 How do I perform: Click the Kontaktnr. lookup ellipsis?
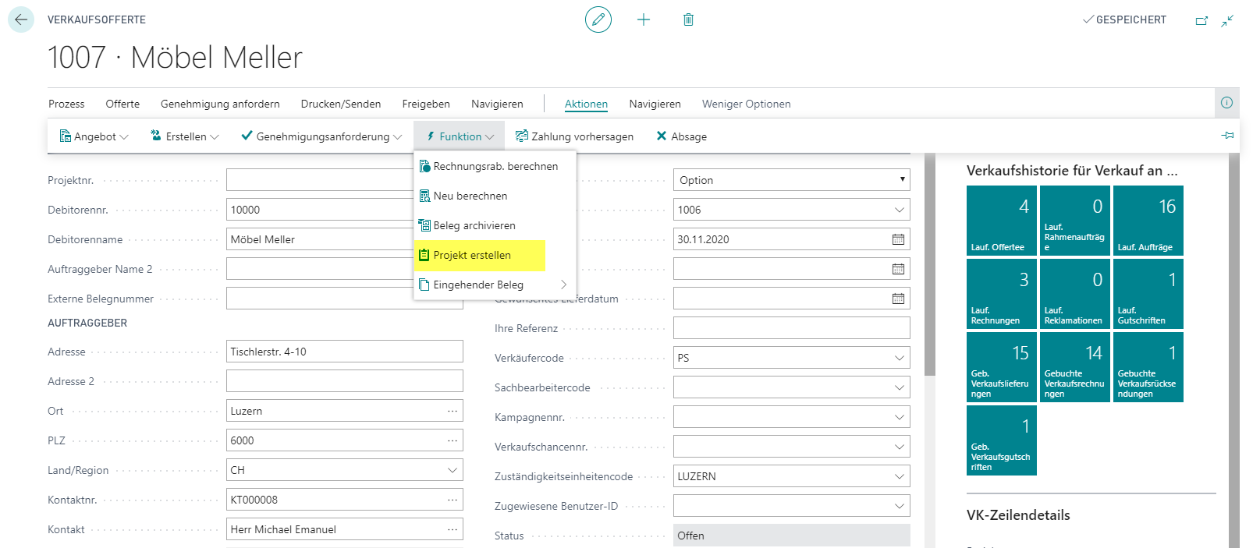(x=452, y=500)
